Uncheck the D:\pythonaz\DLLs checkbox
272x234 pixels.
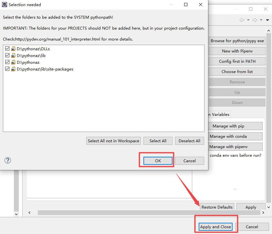pos(7,49)
